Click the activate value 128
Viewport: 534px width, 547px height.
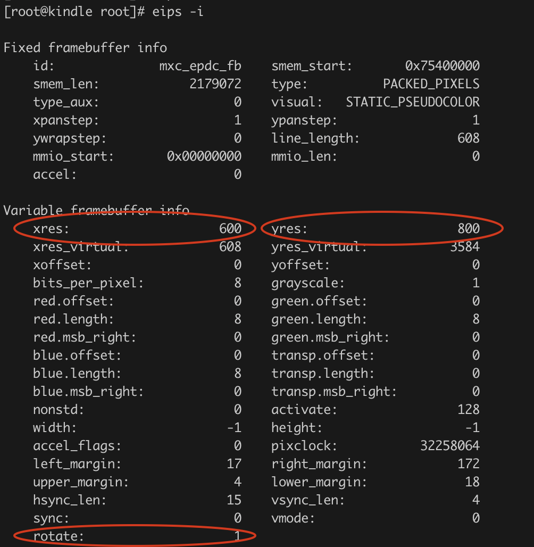(468, 410)
